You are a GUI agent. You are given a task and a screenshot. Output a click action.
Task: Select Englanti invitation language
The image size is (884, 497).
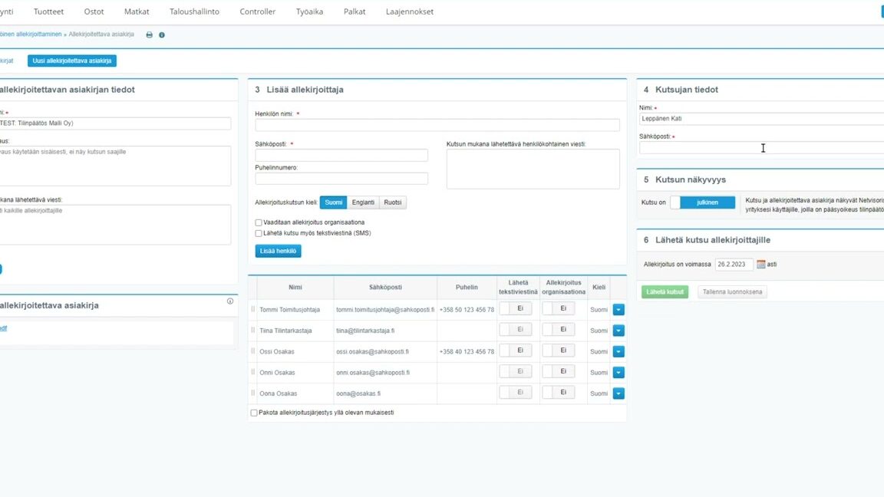point(363,202)
